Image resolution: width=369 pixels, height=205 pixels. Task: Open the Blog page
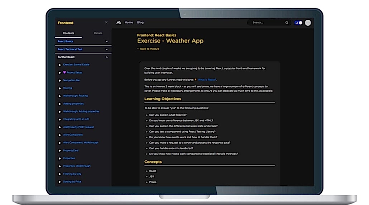coord(140,23)
